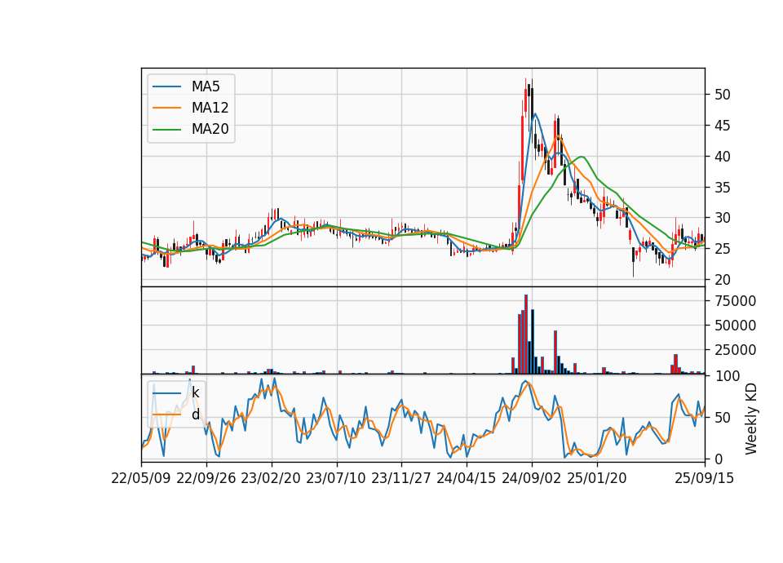Click the highest candlestick near price 52

point(526,96)
